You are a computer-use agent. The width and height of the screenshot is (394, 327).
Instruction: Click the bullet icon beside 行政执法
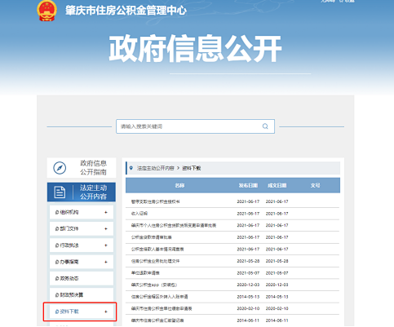pos(57,245)
